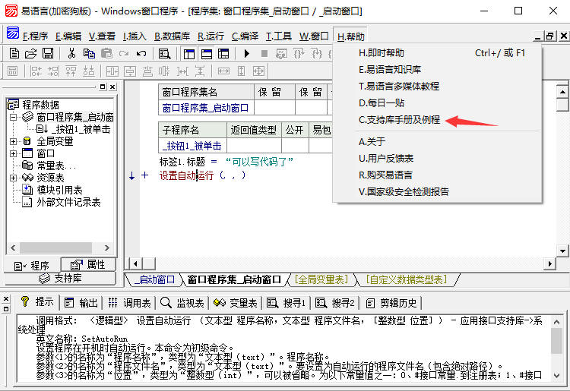Screen dimensions: 570x391
Task: Open the C.编译 menu
Action: tap(245, 36)
